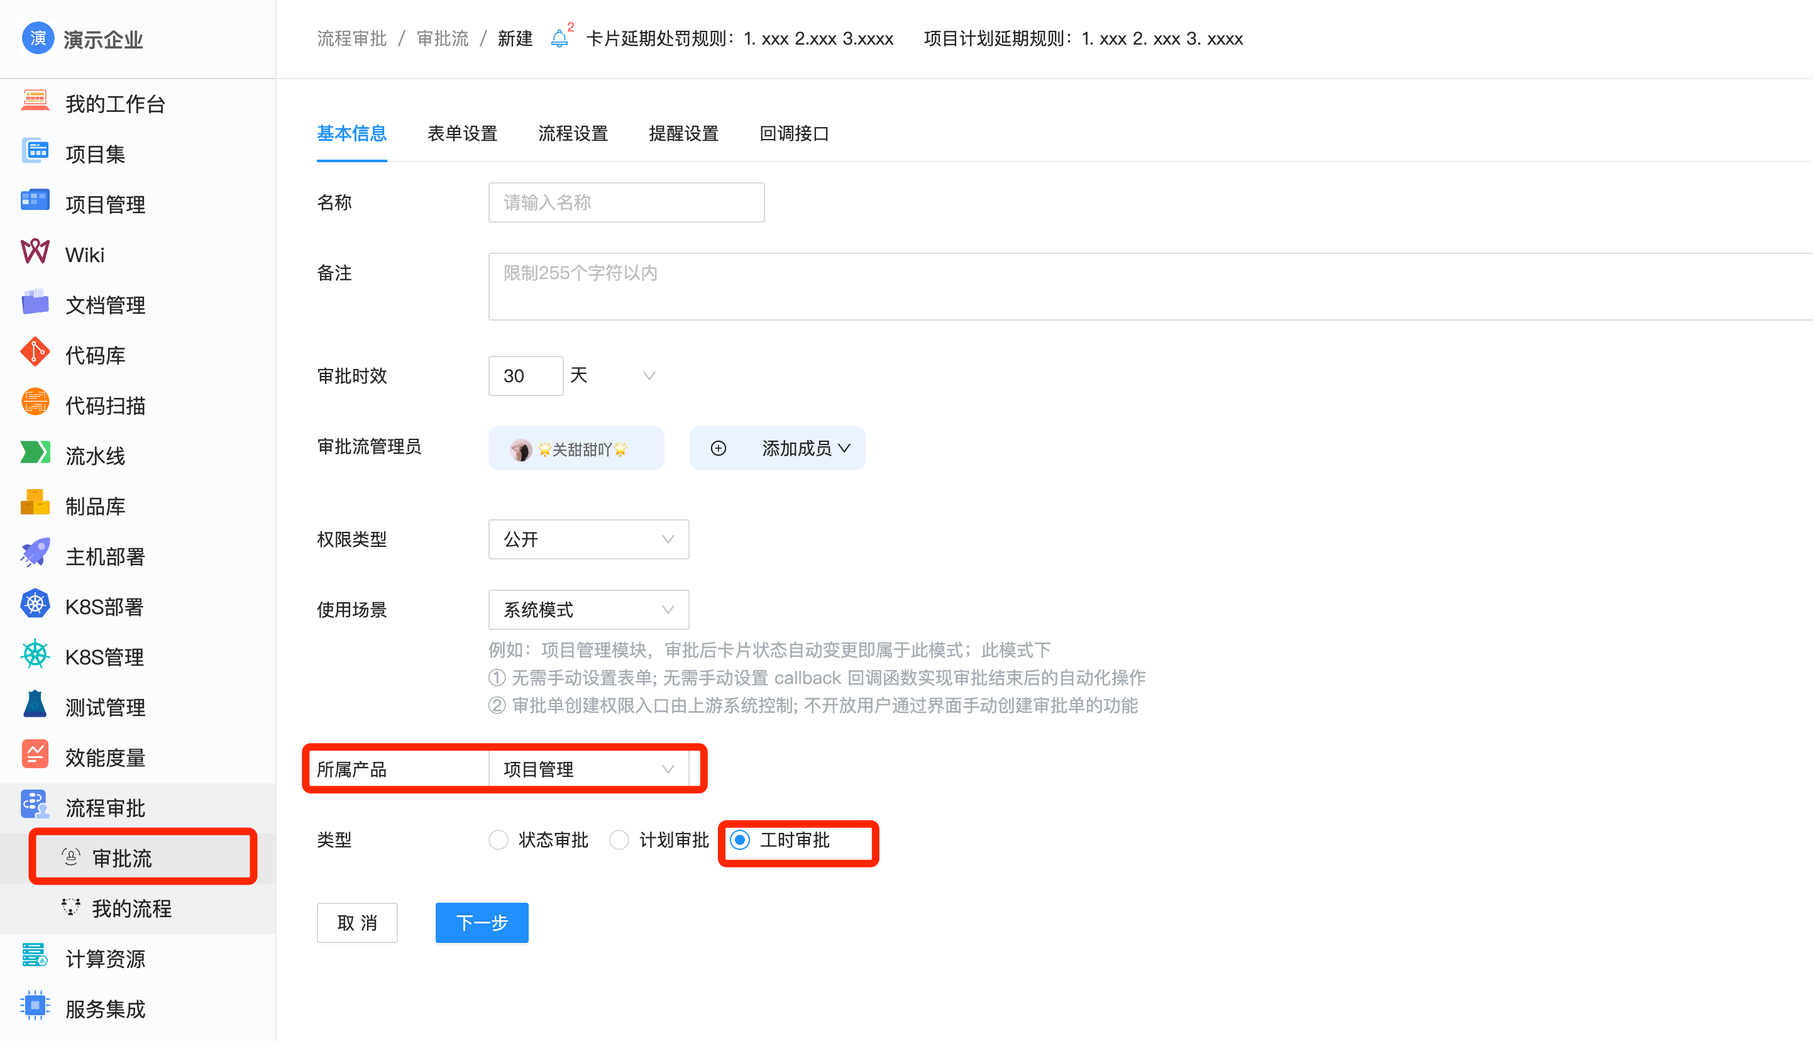Screen dimensions: 1813x1041
Task: Open the 权限类型 dropdown showing 公开
Action: point(588,539)
